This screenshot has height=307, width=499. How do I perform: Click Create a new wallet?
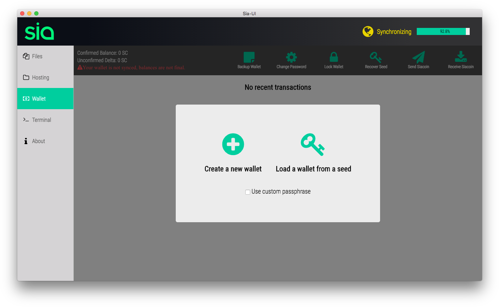point(233,169)
